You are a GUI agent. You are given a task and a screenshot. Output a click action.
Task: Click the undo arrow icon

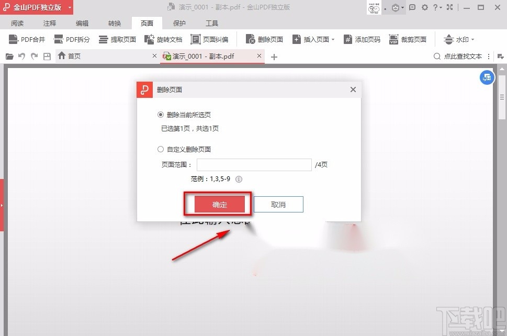(x=21, y=56)
